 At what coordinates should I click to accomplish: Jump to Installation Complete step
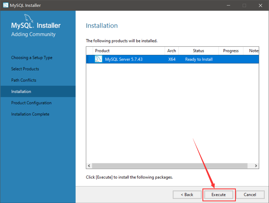pos(30,114)
